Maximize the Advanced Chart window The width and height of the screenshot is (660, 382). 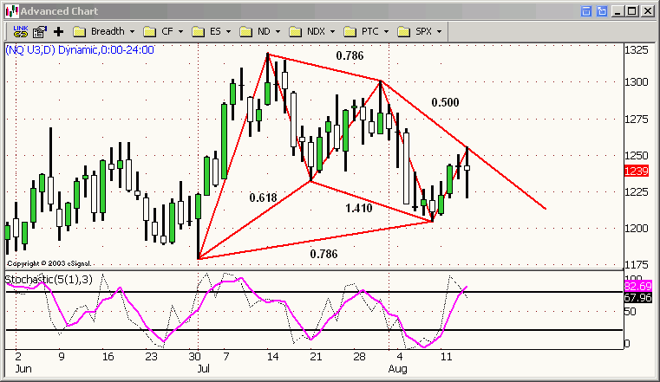coord(632,11)
